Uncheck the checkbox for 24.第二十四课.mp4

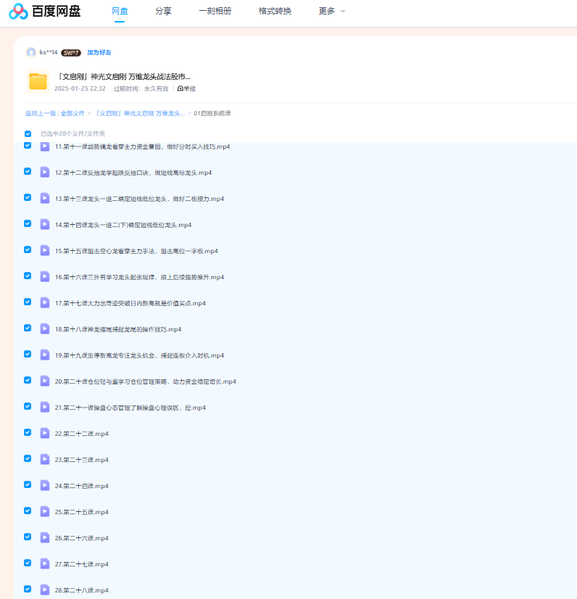tap(28, 484)
